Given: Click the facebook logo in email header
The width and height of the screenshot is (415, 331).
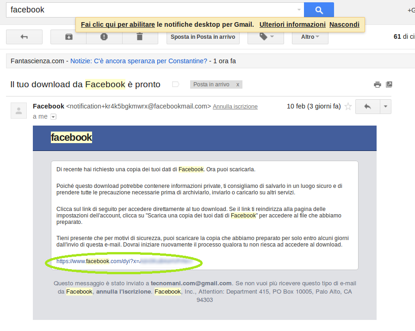Looking at the screenshot, I should click(x=71, y=138).
